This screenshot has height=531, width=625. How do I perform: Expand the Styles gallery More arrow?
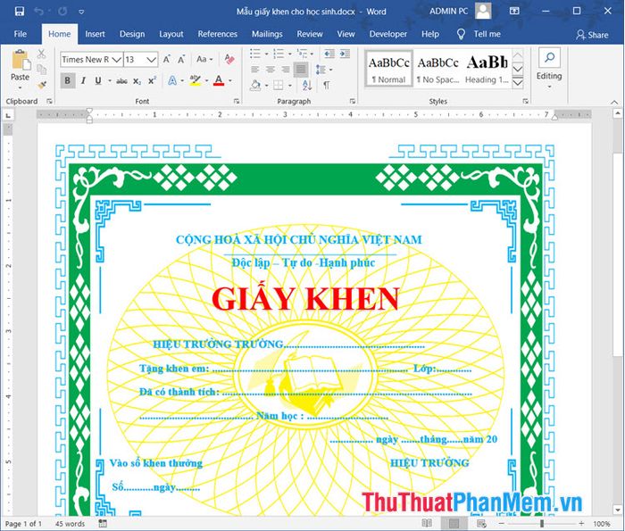(x=517, y=83)
